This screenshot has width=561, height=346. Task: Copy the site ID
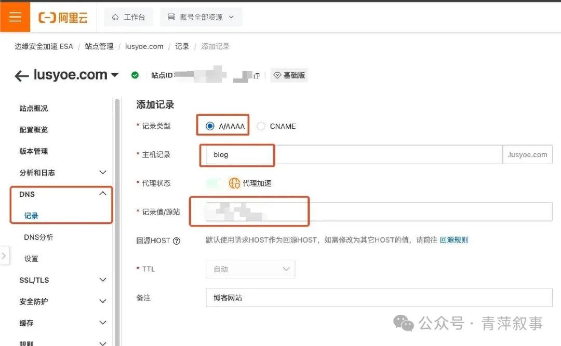pos(257,76)
